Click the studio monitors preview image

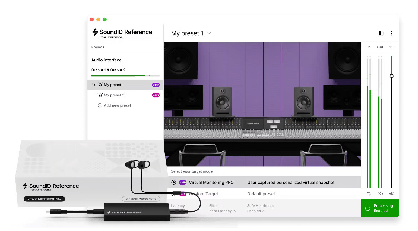point(262,104)
